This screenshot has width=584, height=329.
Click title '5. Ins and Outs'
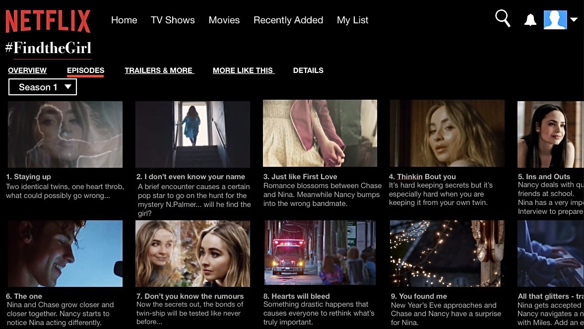coord(544,177)
